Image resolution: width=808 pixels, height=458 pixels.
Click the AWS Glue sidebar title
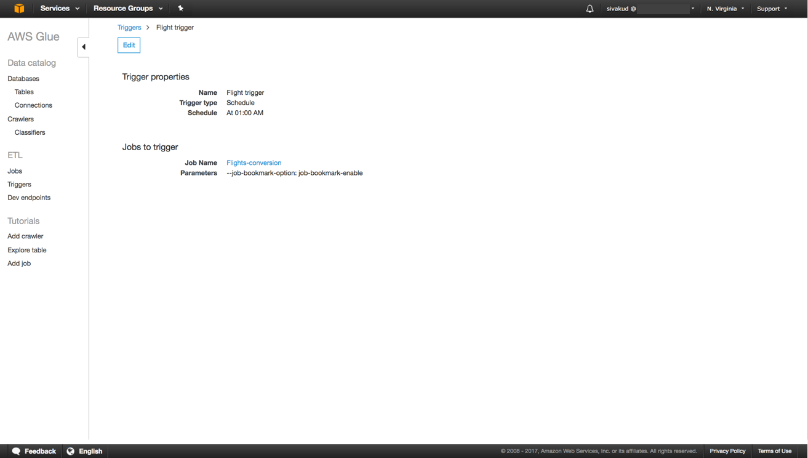click(x=33, y=37)
